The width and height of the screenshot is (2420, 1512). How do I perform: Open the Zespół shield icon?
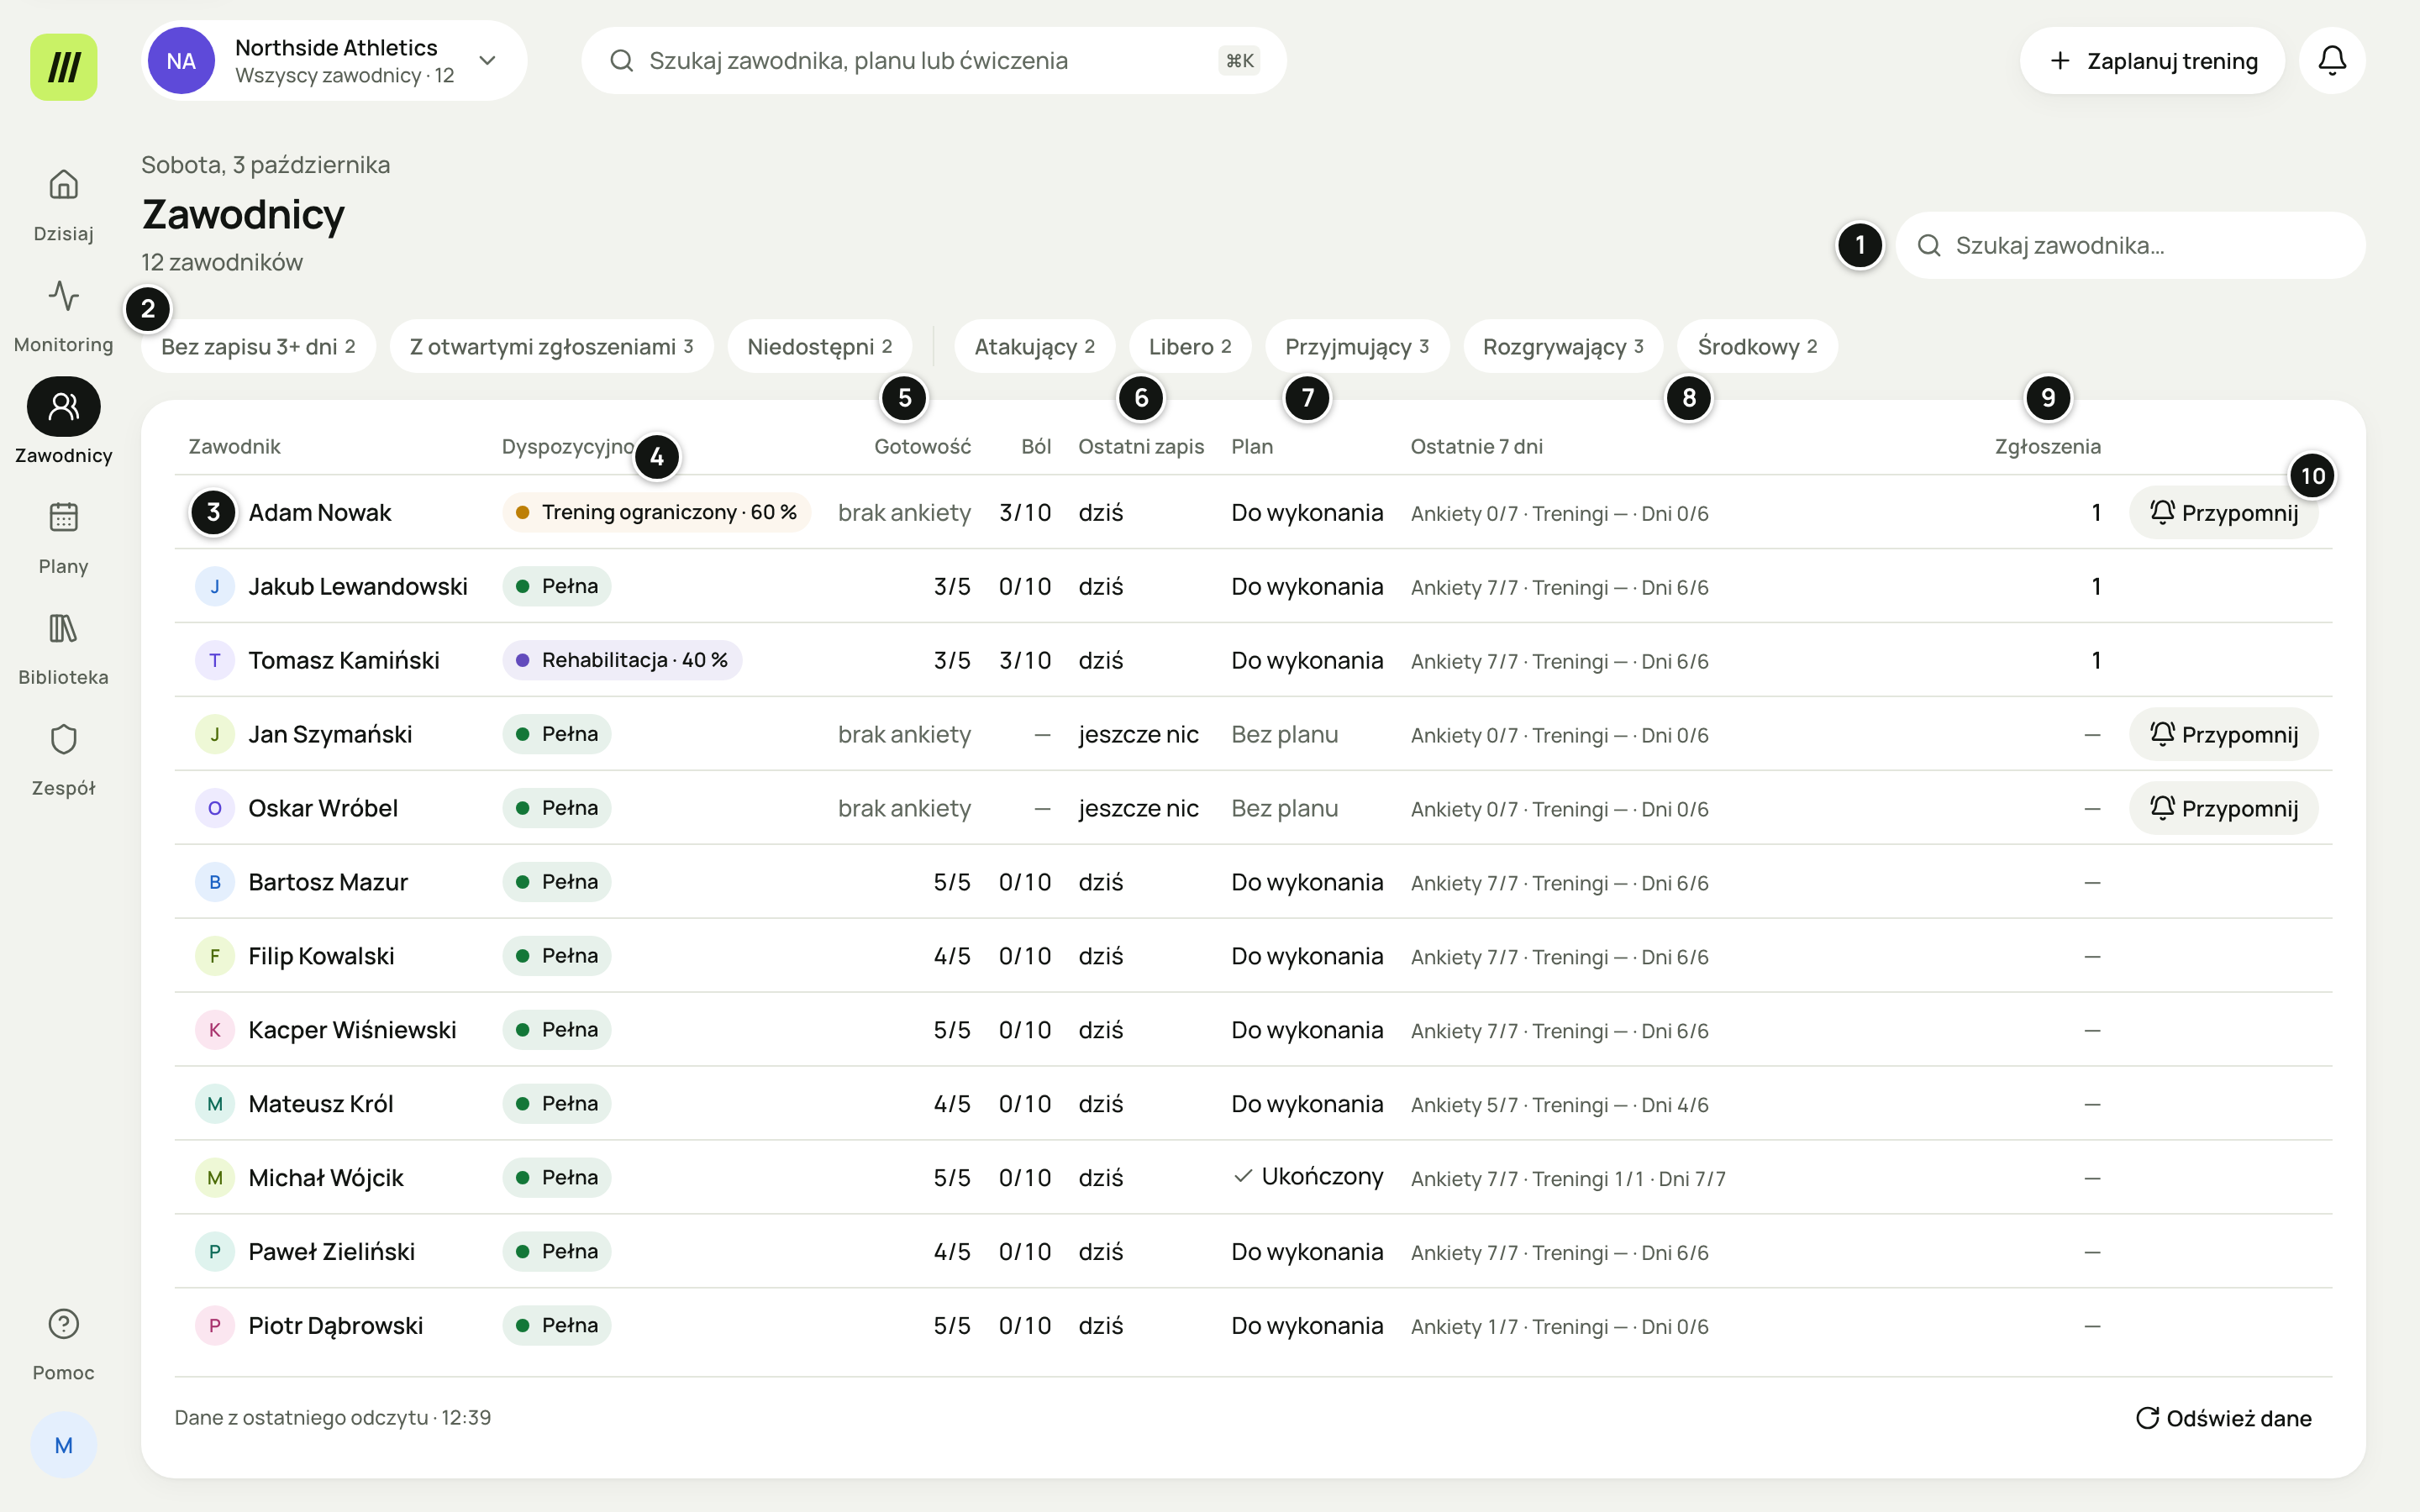point(63,739)
